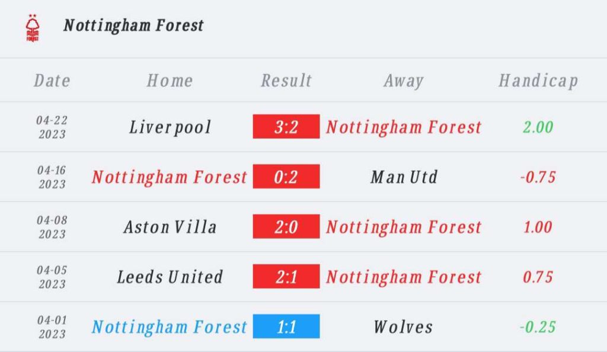Open blue Nottingham Forest home team link
607x352 pixels.
tap(169, 327)
